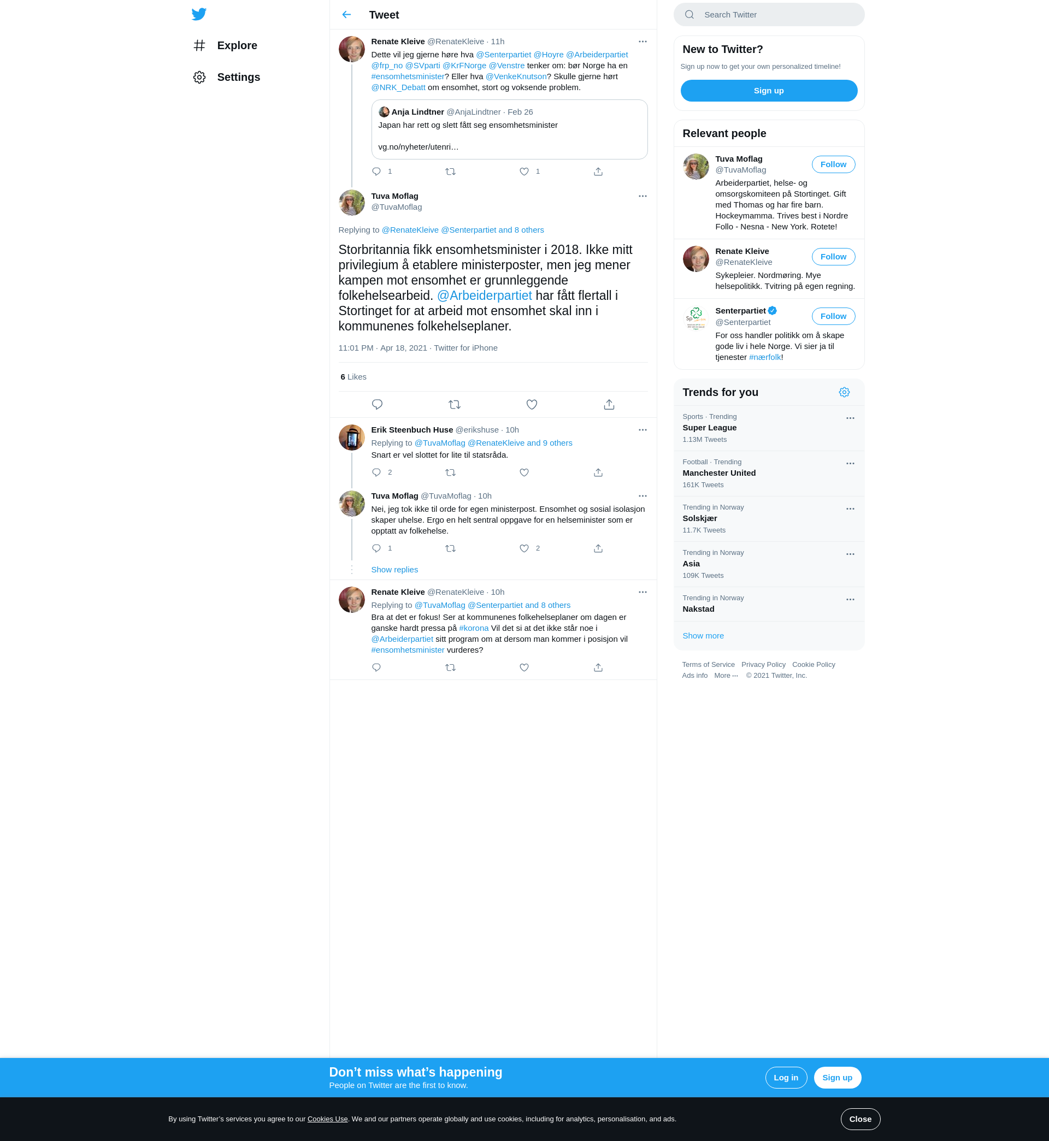This screenshot has width=1049, height=1141.
Task: Reply to Renate Kleive's top tweet
Action: pyautogui.click(x=376, y=172)
